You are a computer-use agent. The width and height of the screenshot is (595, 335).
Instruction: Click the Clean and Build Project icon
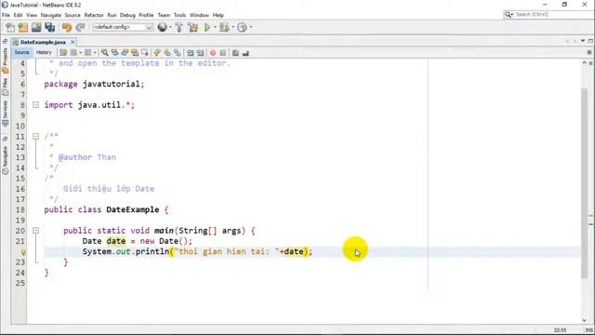[x=192, y=27]
